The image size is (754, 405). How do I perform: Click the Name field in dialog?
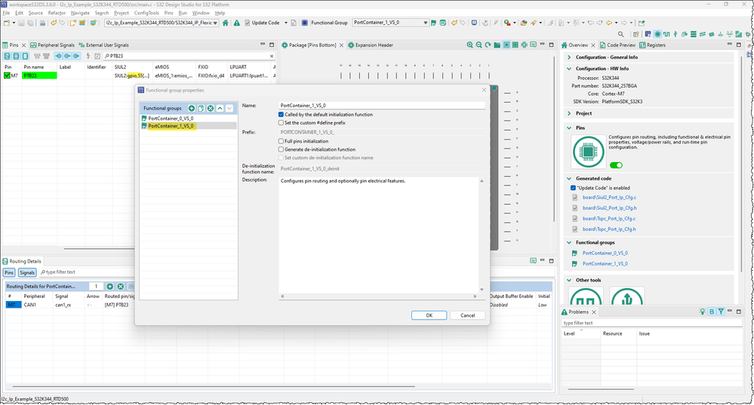click(x=382, y=106)
